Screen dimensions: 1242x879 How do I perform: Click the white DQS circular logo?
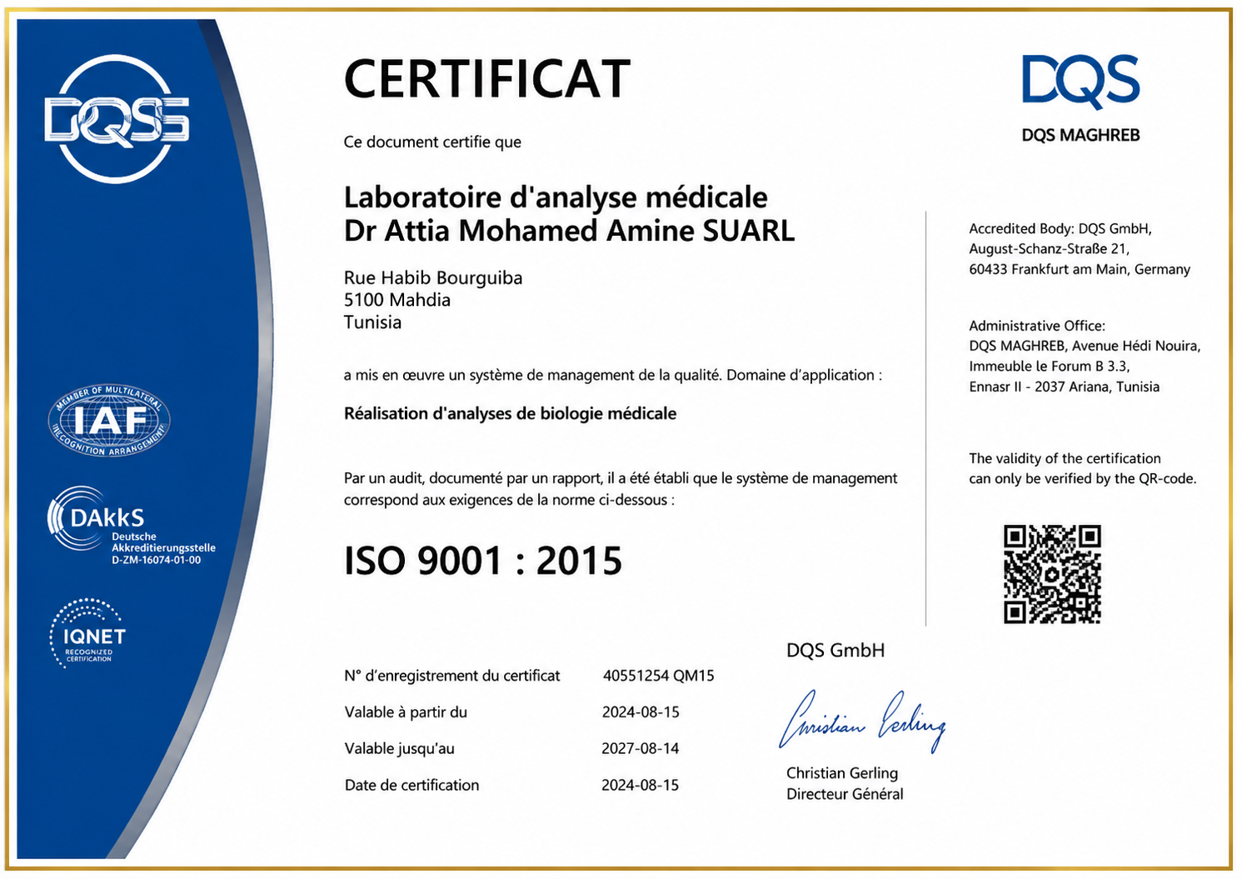point(117,119)
